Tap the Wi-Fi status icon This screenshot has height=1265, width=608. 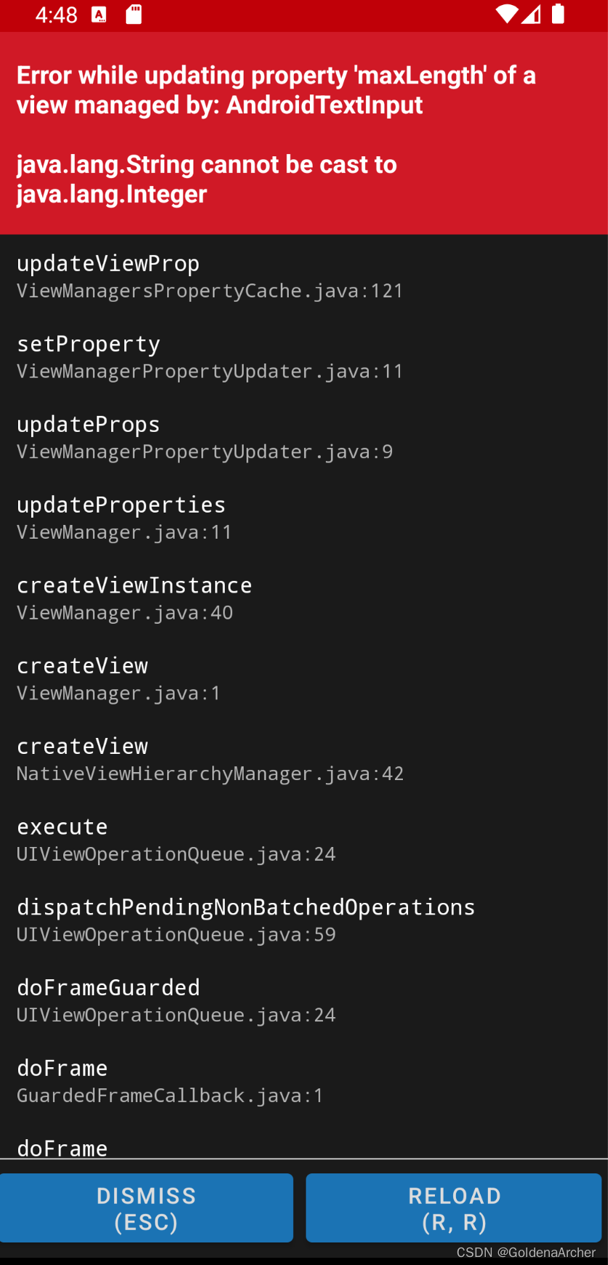point(507,14)
